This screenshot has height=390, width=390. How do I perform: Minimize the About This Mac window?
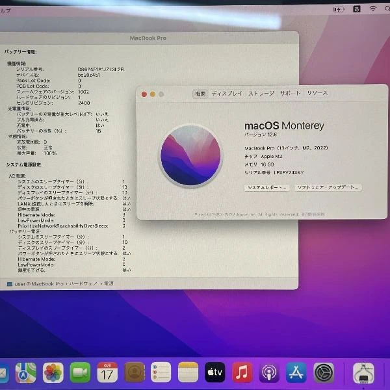coord(153,94)
